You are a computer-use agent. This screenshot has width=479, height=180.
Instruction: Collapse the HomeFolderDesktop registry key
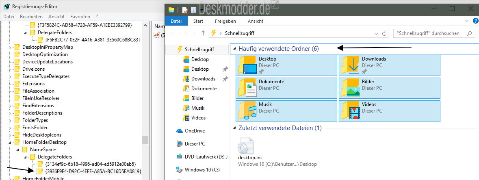point(10,142)
